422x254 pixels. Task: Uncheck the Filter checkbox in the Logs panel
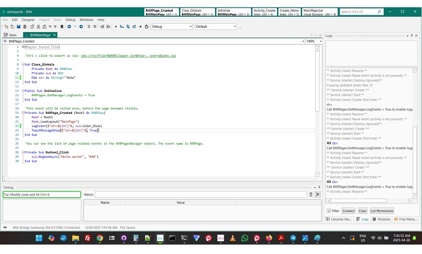click(x=328, y=211)
